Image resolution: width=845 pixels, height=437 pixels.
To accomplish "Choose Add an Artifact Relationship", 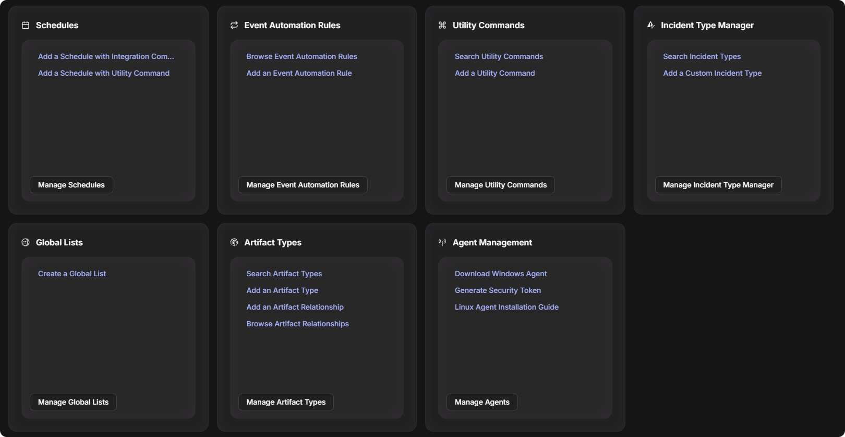I will 295,307.
